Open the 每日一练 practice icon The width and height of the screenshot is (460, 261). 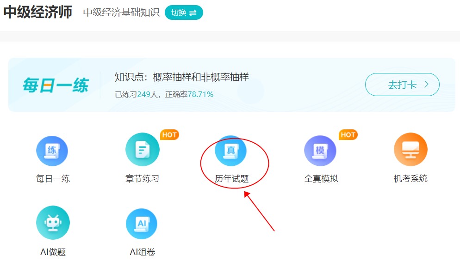(x=52, y=151)
